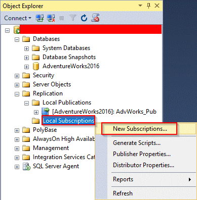This screenshot has height=200, width=197.
Task: Select Server Objects folder
Action: tap(52, 84)
